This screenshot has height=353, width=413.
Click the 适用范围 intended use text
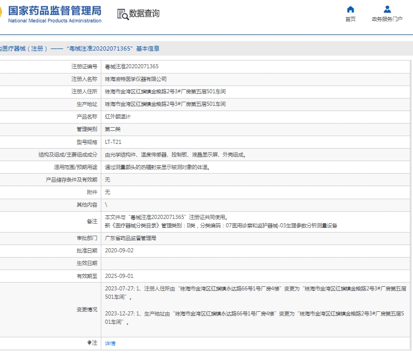click(157, 167)
